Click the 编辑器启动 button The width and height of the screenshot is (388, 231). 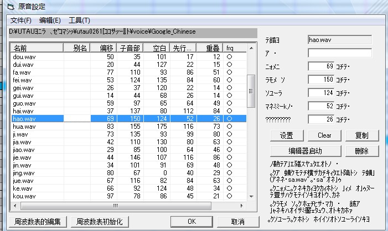tap(306, 151)
